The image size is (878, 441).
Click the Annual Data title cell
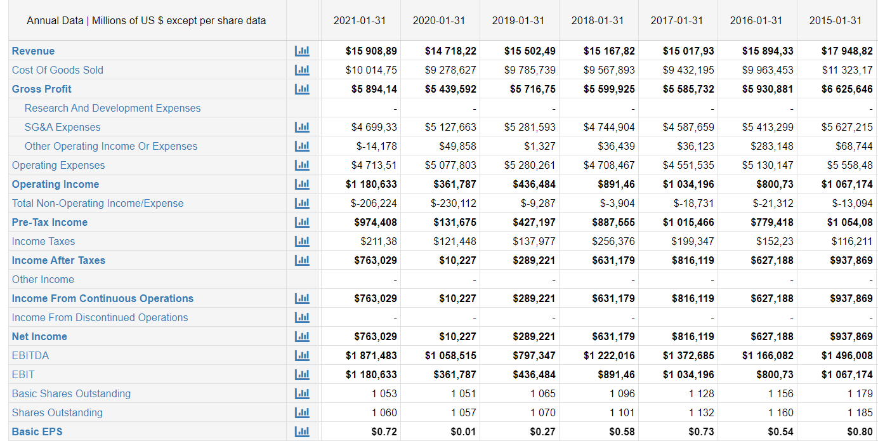(x=146, y=20)
